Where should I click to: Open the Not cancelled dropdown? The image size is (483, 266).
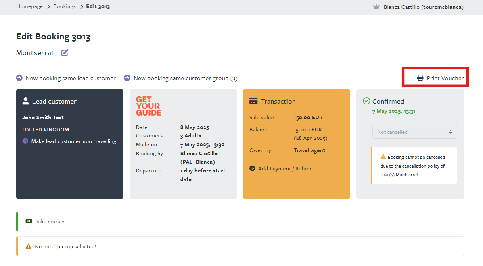[x=415, y=132]
